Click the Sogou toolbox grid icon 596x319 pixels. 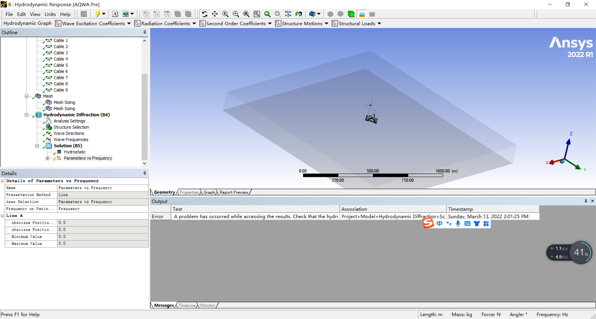pos(486,224)
